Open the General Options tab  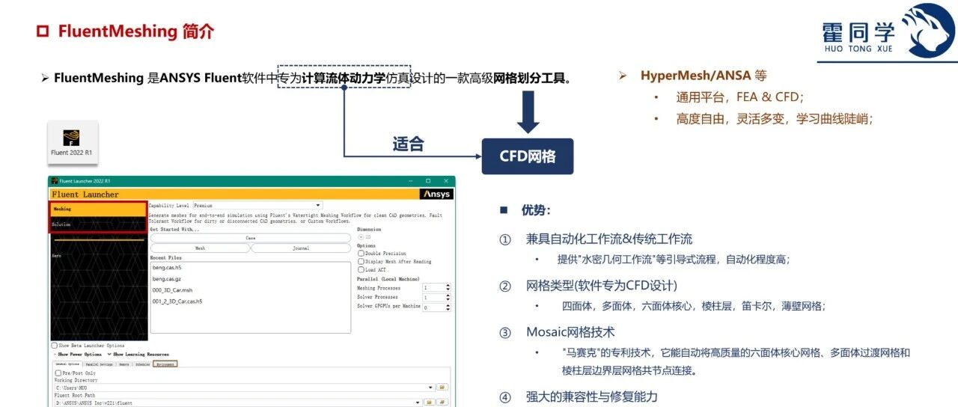[x=67, y=364]
